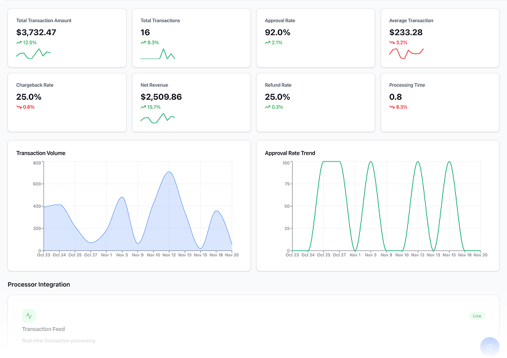Click Nov 3 peak on Approval Rate Trend
Screen dimensions: 507x358
click(x=370, y=163)
